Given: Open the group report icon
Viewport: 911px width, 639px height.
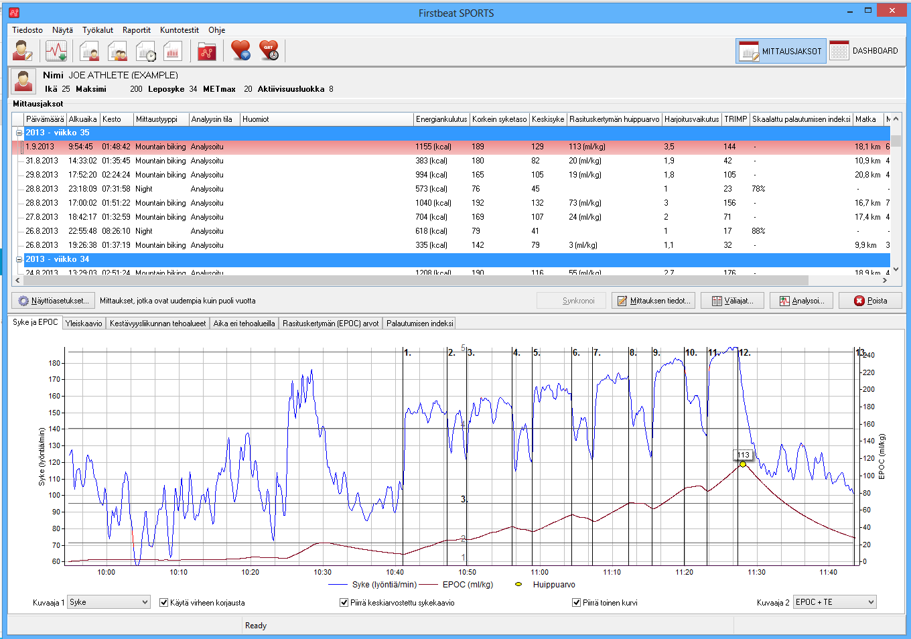Looking at the screenshot, I should (x=117, y=51).
